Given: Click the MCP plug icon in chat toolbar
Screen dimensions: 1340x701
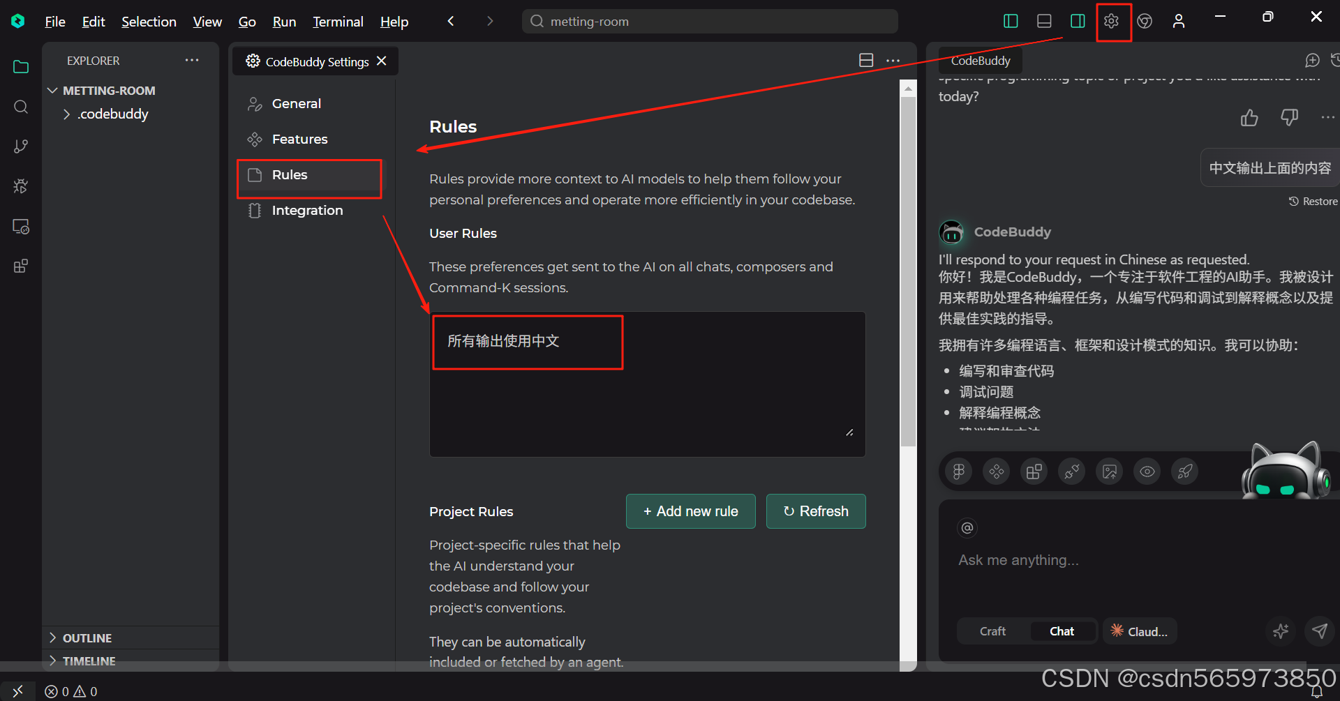Looking at the screenshot, I should [1071, 471].
